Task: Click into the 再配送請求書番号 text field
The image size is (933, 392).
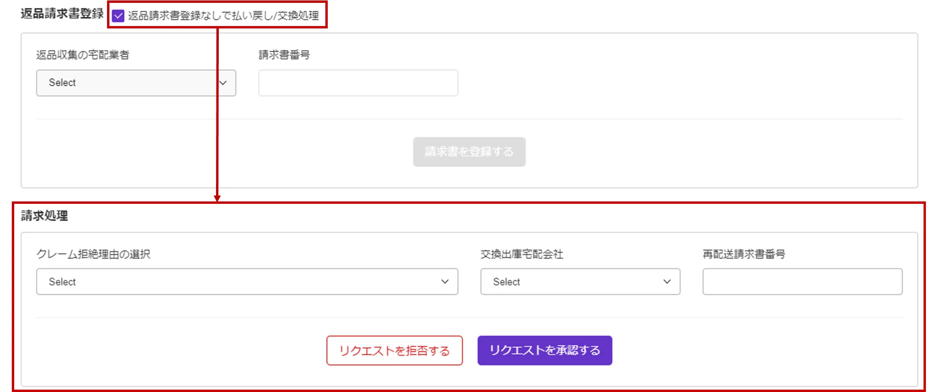Action: point(802,282)
